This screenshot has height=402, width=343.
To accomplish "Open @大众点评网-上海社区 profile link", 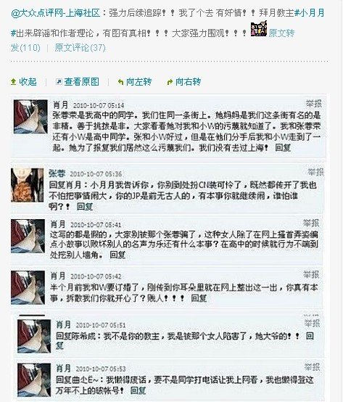I will 56,13.
